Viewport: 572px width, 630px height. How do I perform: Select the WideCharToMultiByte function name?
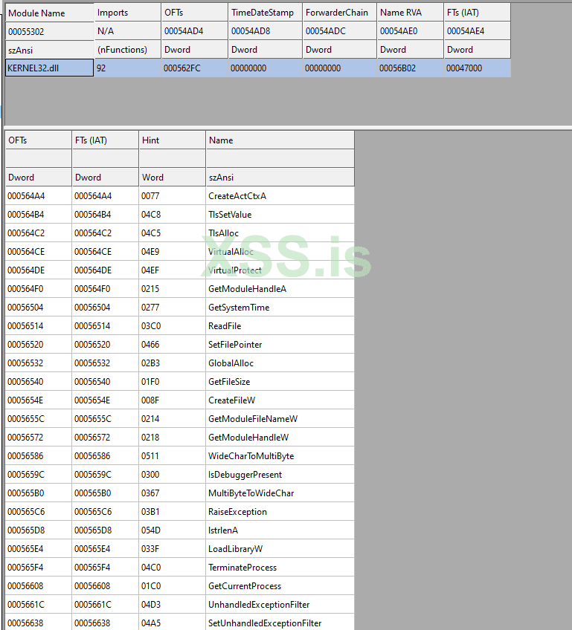pos(251,456)
